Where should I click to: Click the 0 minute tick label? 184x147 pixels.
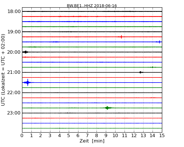(22, 136)
